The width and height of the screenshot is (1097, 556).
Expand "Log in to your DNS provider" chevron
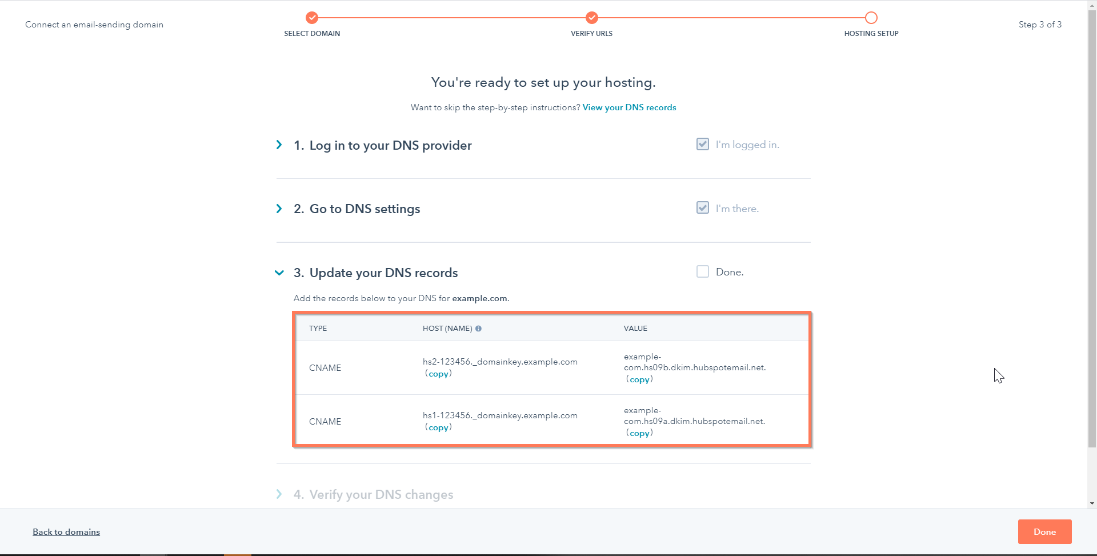tap(279, 145)
